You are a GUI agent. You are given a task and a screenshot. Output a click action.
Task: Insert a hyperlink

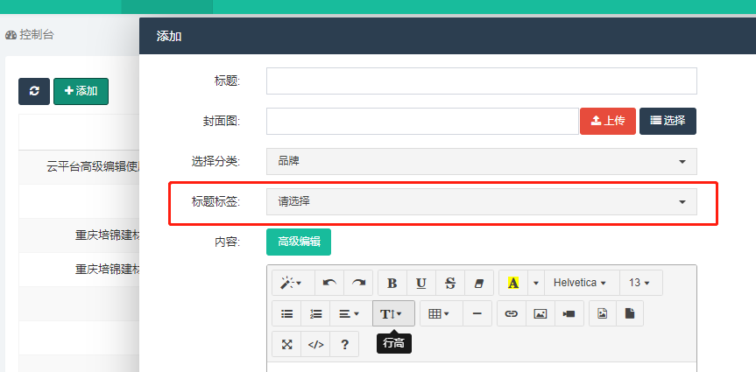pyautogui.click(x=512, y=313)
